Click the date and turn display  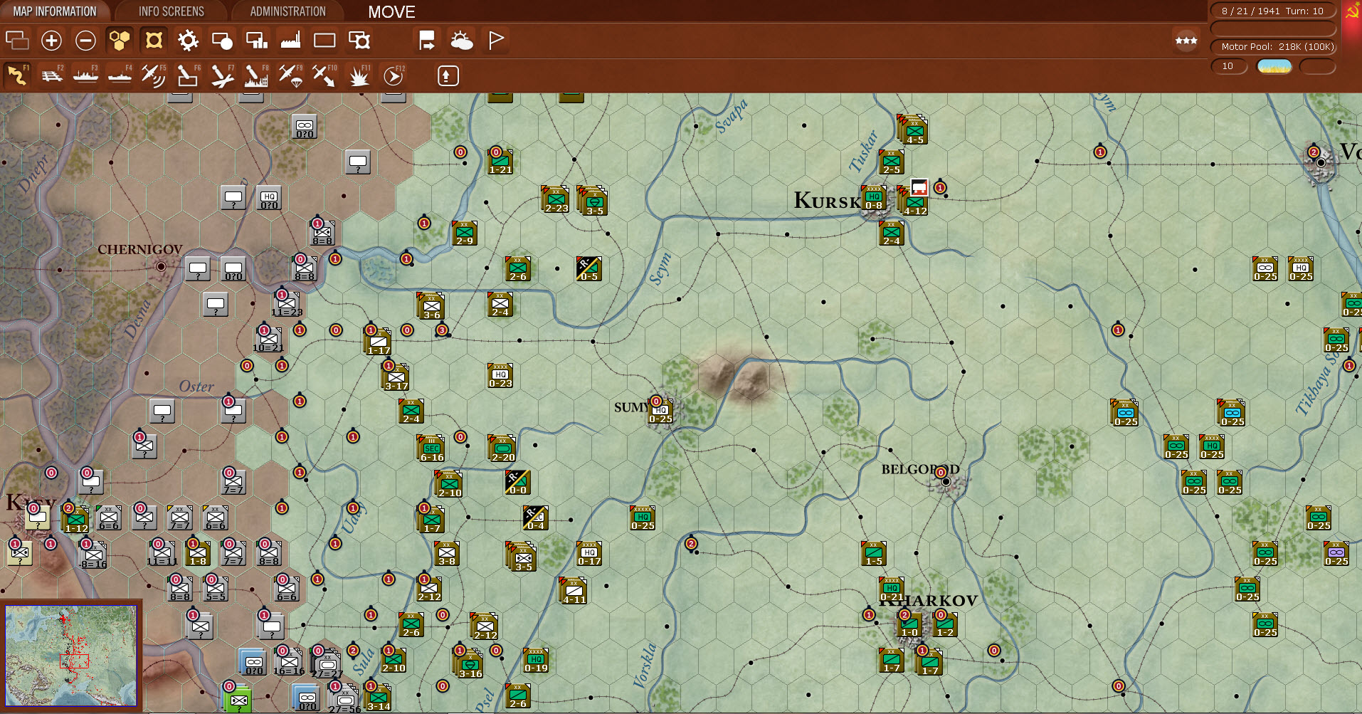tap(1272, 11)
